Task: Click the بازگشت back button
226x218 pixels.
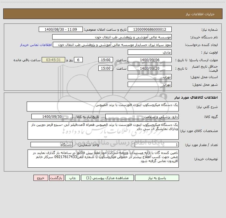Action: coord(56,178)
